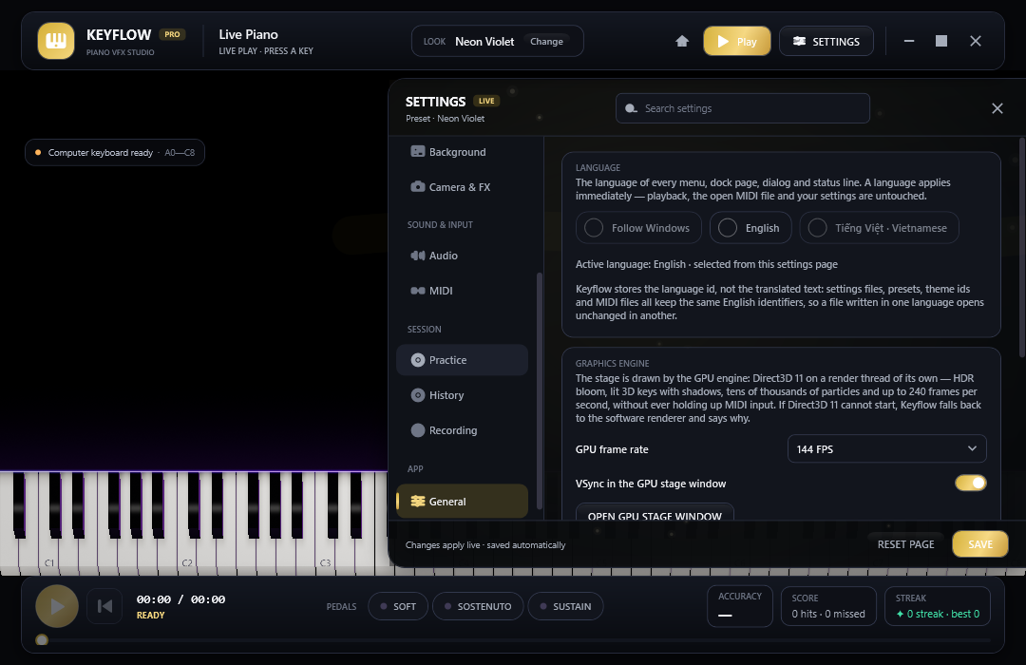Click the large round play button in transport
This screenshot has width=1026, height=665.
click(57, 606)
